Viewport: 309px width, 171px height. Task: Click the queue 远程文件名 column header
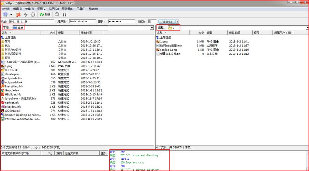(82, 153)
